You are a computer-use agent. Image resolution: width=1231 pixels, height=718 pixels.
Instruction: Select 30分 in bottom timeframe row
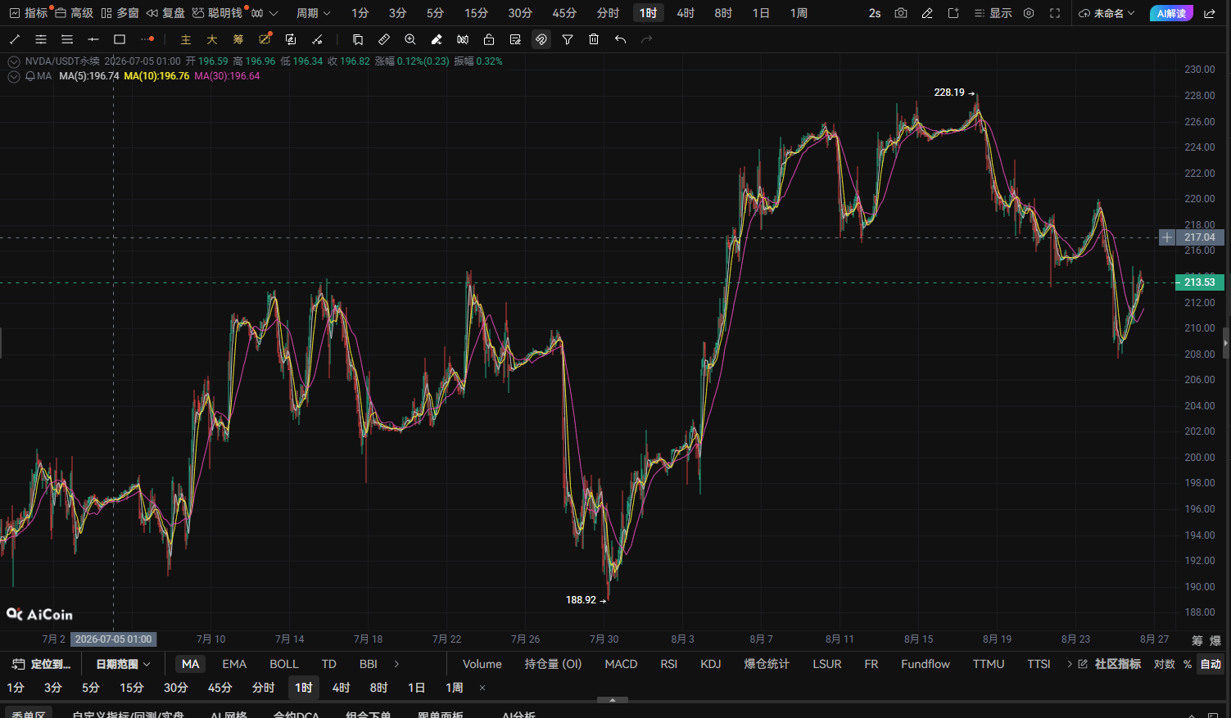(176, 688)
